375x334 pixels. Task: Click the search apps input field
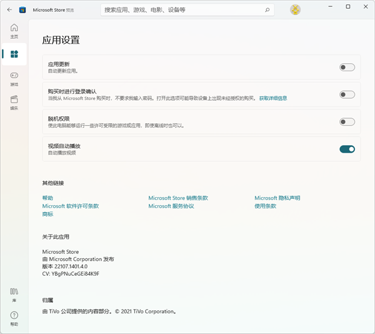[181, 10]
